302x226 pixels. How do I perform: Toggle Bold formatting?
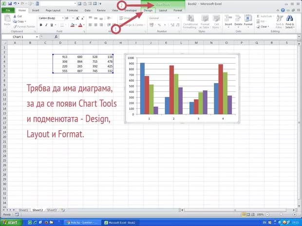coord(41,25)
